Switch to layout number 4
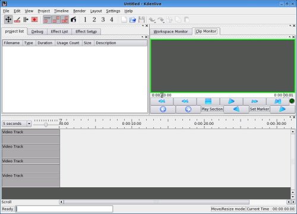 coord(112,20)
